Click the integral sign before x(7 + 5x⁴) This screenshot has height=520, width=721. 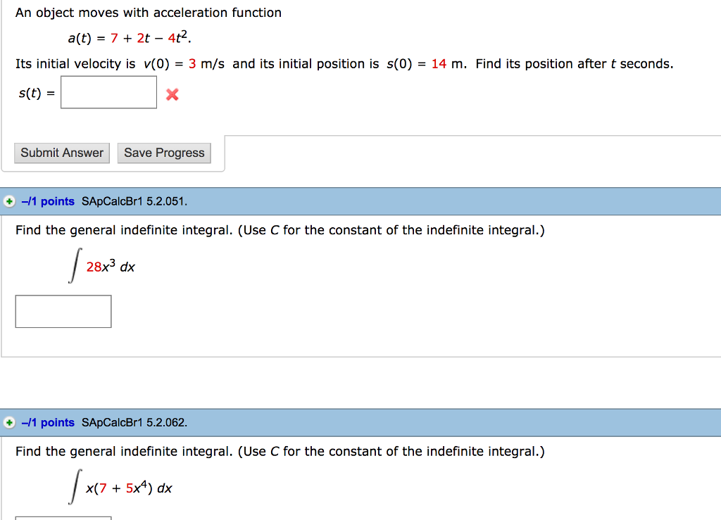74,488
